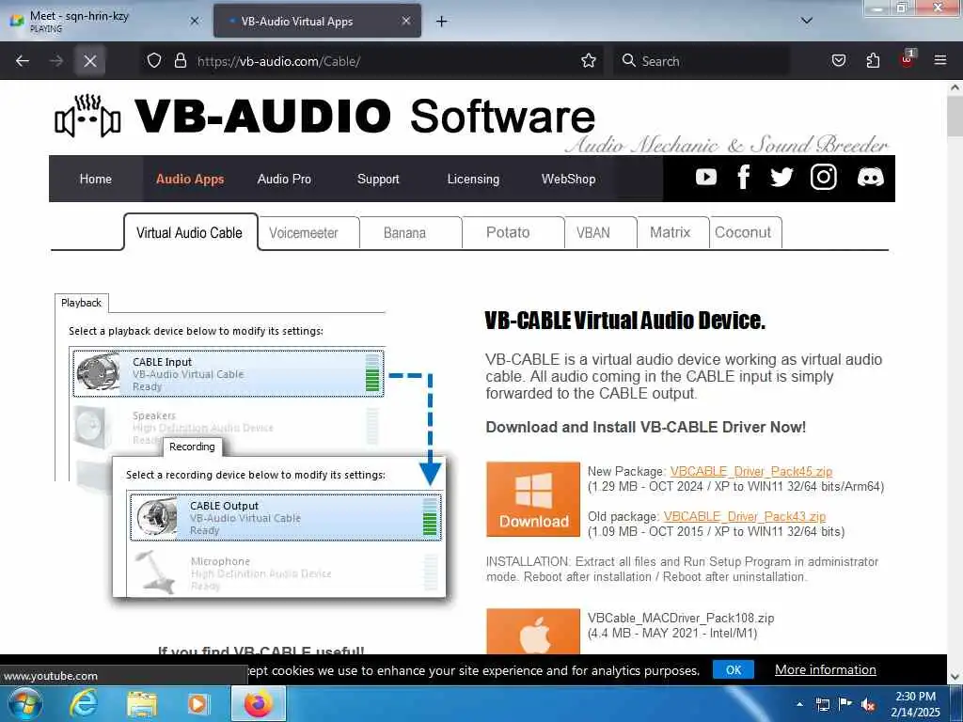This screenshot has height=722, width=963.
Task: Select the VBAN tab
Action: (x=600, y=233)
